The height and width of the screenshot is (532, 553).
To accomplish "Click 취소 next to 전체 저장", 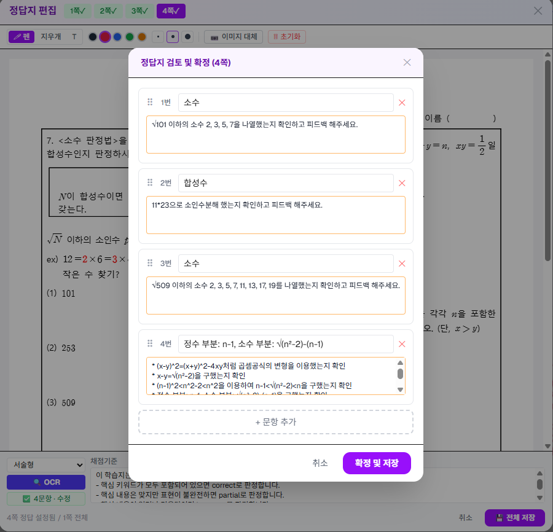I will [465, 517].
